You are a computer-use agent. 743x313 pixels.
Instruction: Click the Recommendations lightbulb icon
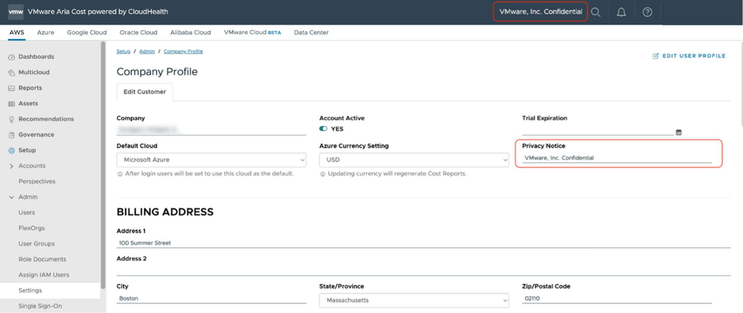(x=11, y=119)
